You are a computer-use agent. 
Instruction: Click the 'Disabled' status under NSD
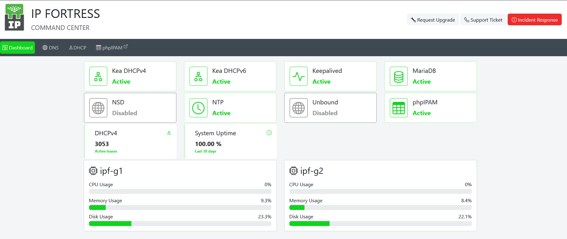coord(125,113)
